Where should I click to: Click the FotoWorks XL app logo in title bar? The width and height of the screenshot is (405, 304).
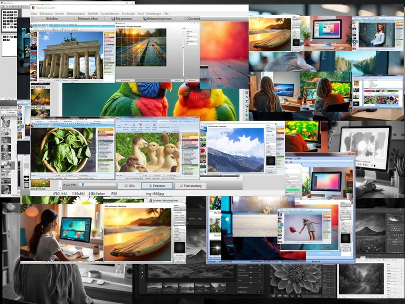tap(33, 8)
